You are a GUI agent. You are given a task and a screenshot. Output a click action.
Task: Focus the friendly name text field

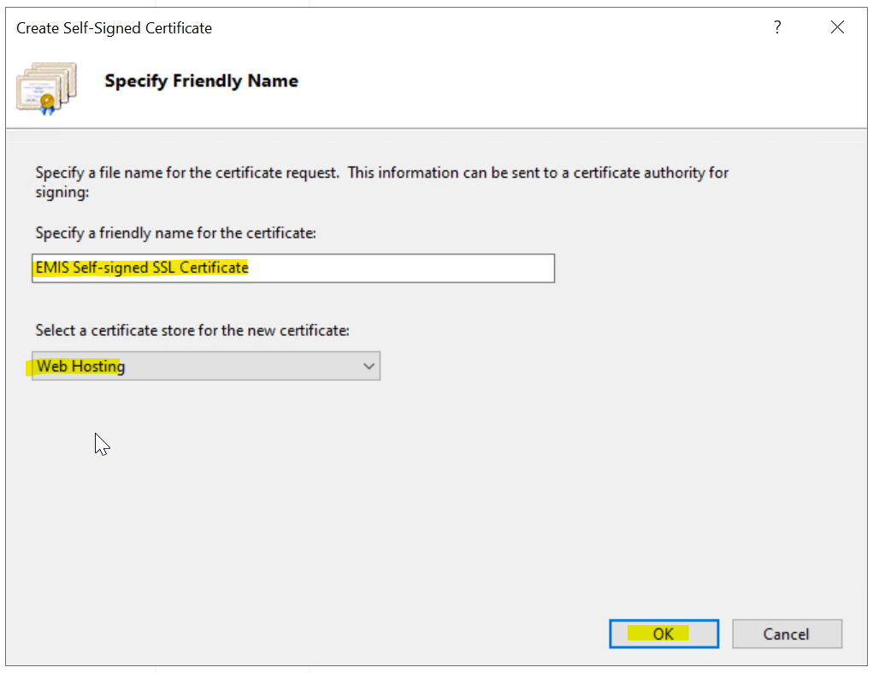[293, 268]
